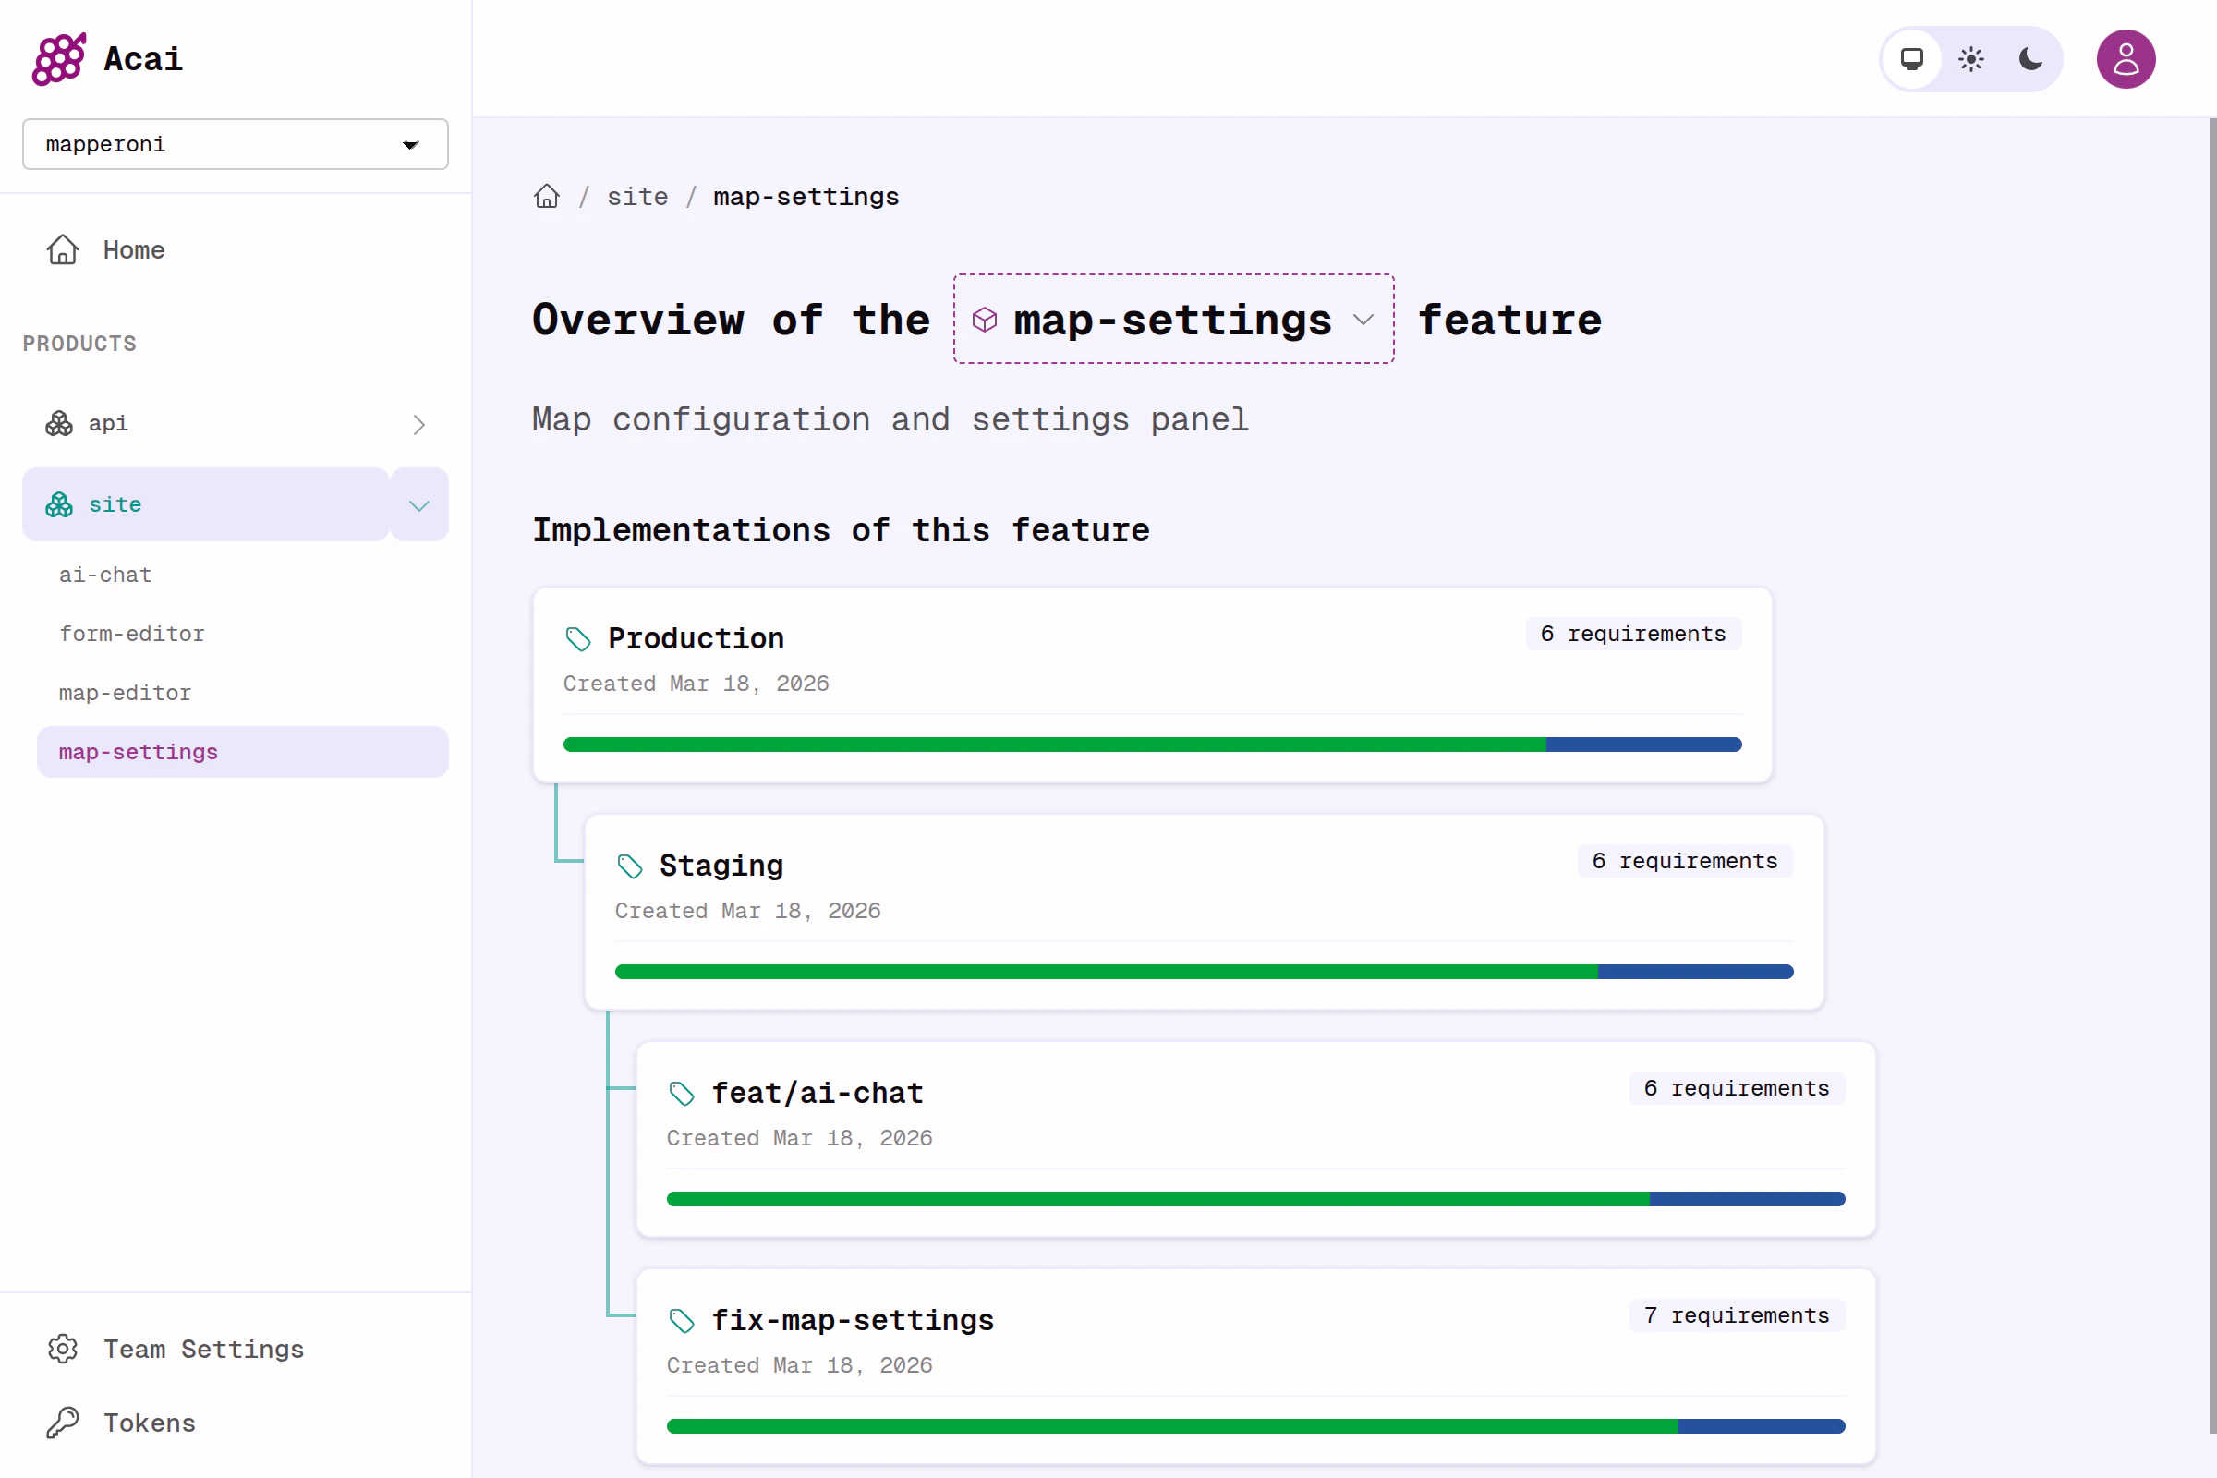The width and height of the screenshot is (2217, 1478).
Task: Switch to system theme with monitor toggle
Action: pos(1911,58)
